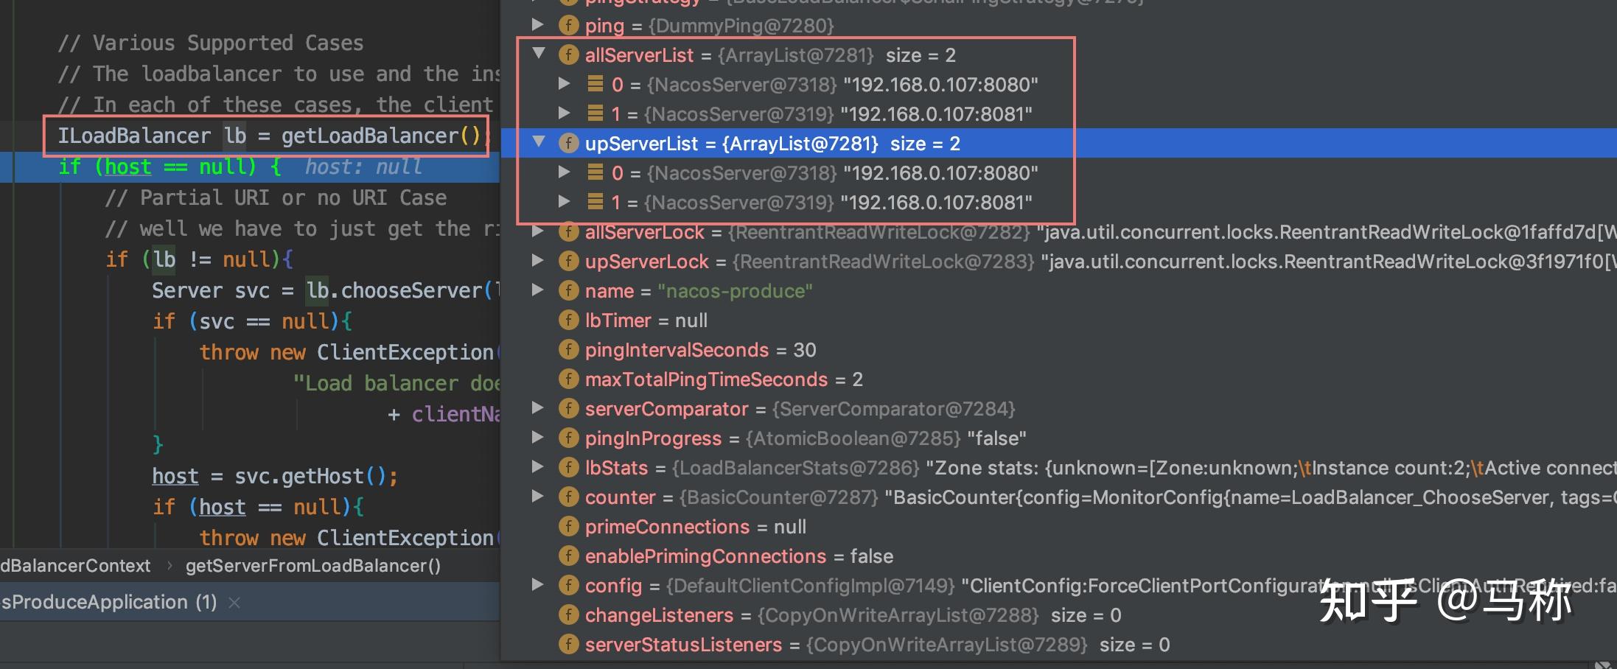This screenshot has height=669, width=1617.
Task: Click the svc.getHost() code line
Action: tap(275, 476)
